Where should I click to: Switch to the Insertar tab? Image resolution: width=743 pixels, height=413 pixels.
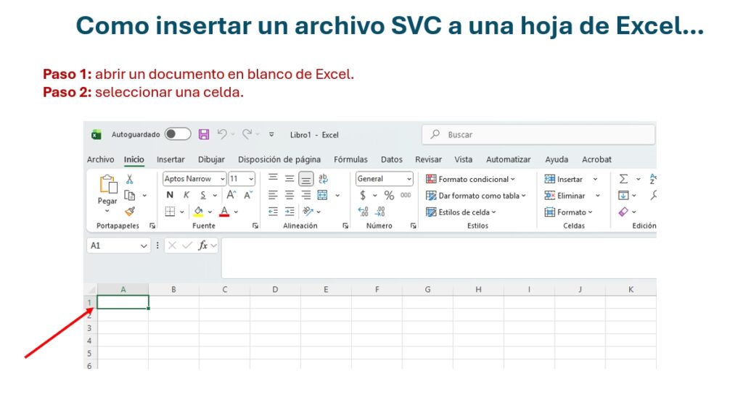[171, 159]
